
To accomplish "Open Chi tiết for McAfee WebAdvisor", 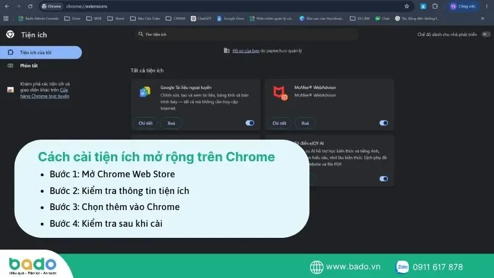I will point(280,123).
